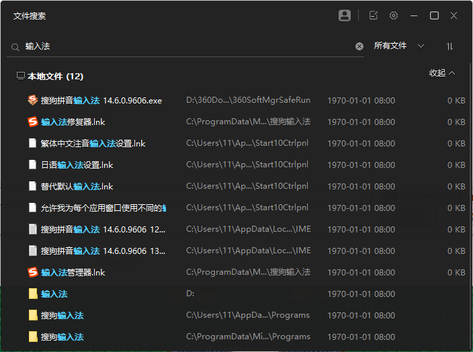Screen dimensions: 473x352
Task: Click the Sogou exe installer icon
Action: 32,100
